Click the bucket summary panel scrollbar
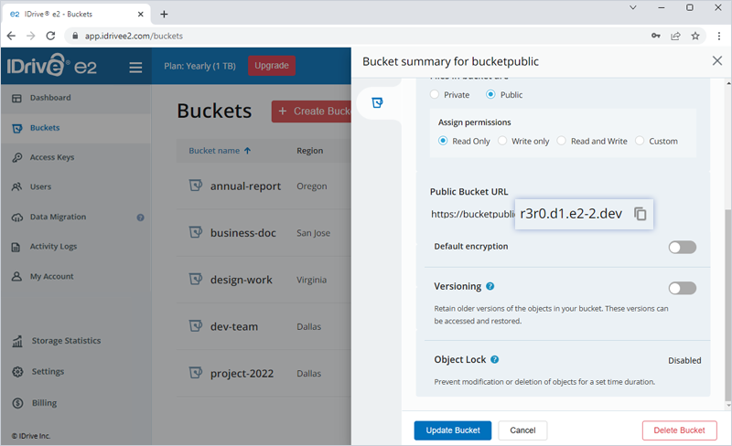This screenshot has width=732, height=446. pos(728,305)
